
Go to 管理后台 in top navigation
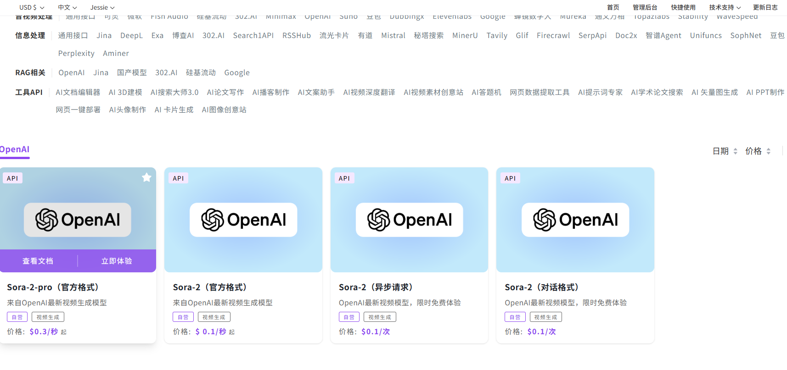(645, 7)
